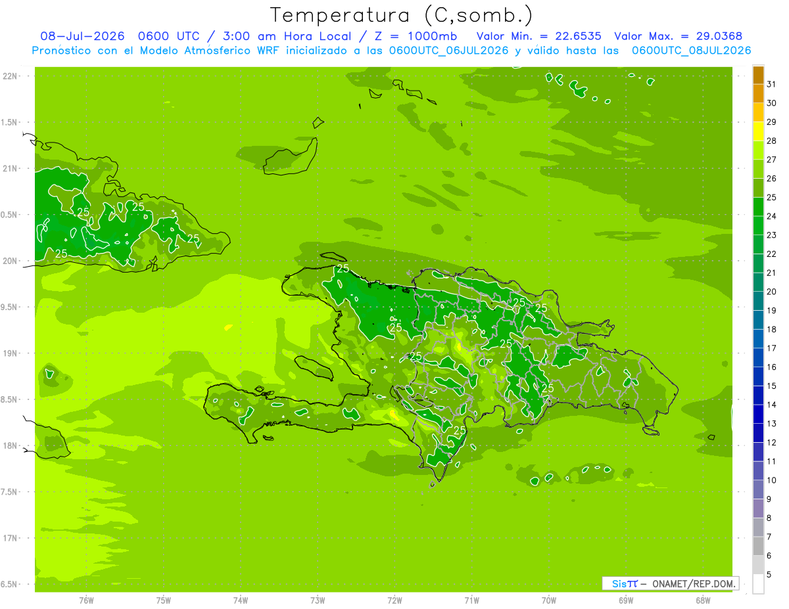789x609 pixels.
Task: Pick the yellow swatch between 28 and 29
Action: click(x=758, y=131)
